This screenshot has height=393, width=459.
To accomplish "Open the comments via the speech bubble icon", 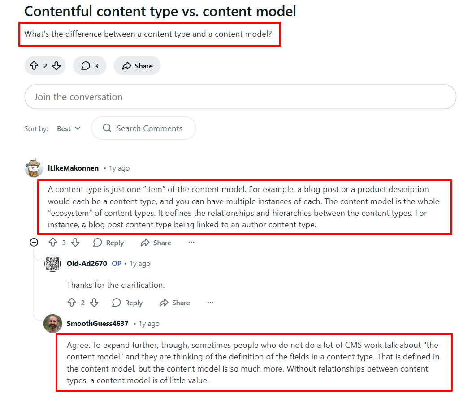I will (x=85, y=65).
